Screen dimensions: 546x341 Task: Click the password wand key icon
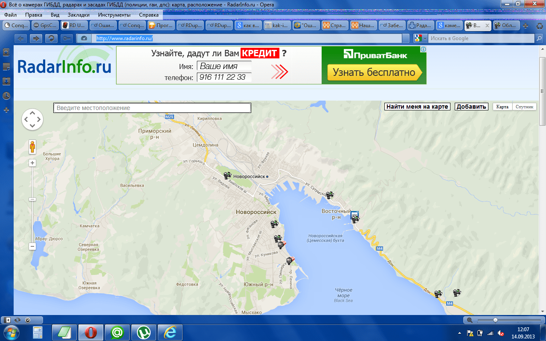pos(67,38)
